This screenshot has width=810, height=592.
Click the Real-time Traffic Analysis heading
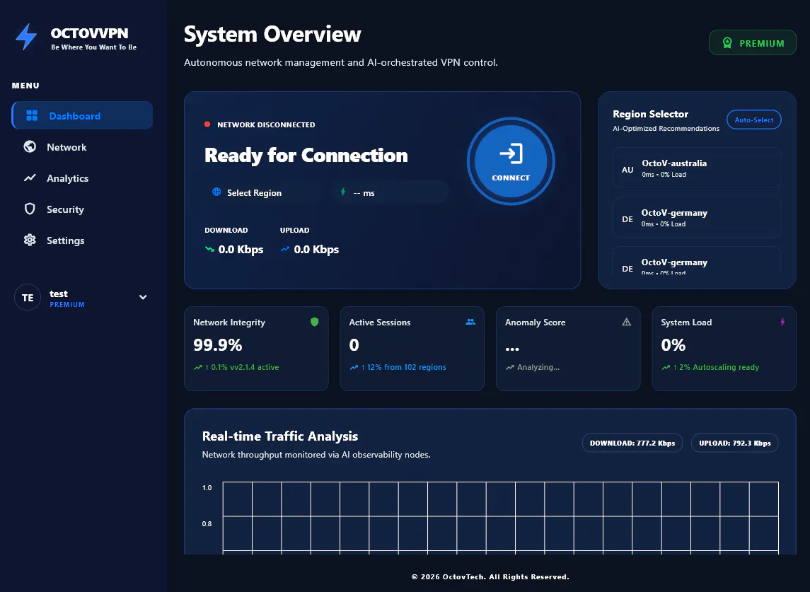click(280, 436)
